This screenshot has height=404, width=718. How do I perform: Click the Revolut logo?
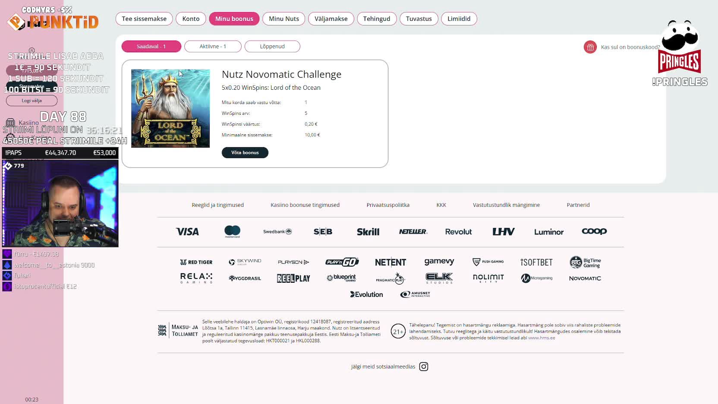coord(458,232)
